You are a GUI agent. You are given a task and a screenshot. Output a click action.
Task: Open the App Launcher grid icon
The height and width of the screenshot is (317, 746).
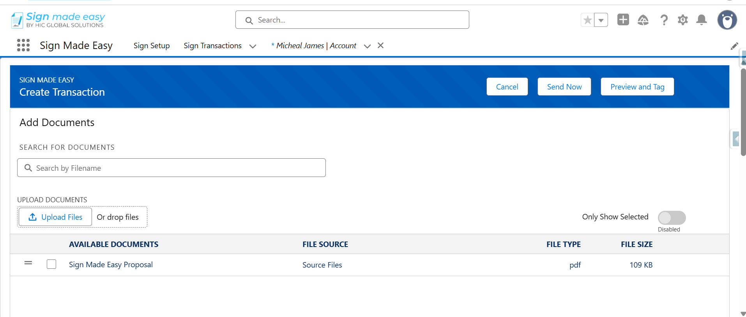(x=23, y=45)
